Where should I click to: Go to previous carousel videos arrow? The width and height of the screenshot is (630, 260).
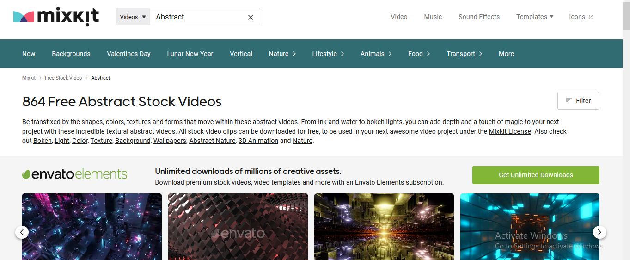coord(22,232)
